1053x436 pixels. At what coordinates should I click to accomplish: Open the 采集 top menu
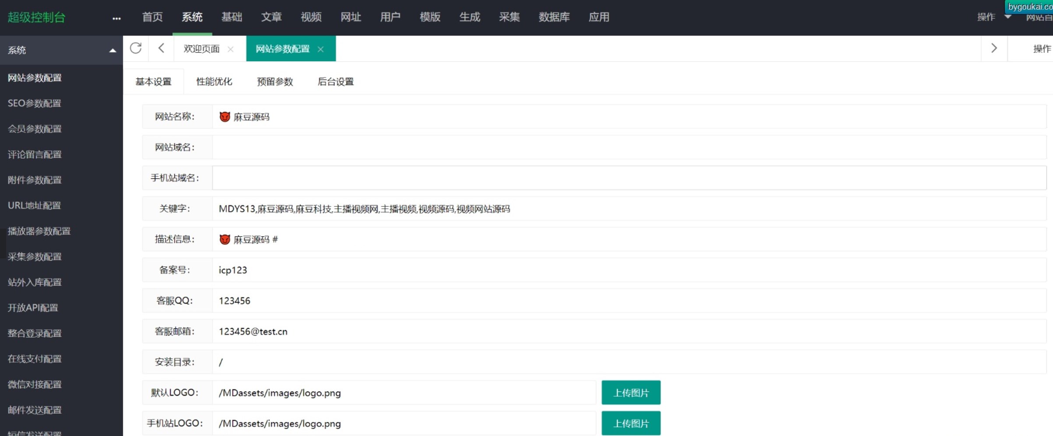click(x=509, y=17)
